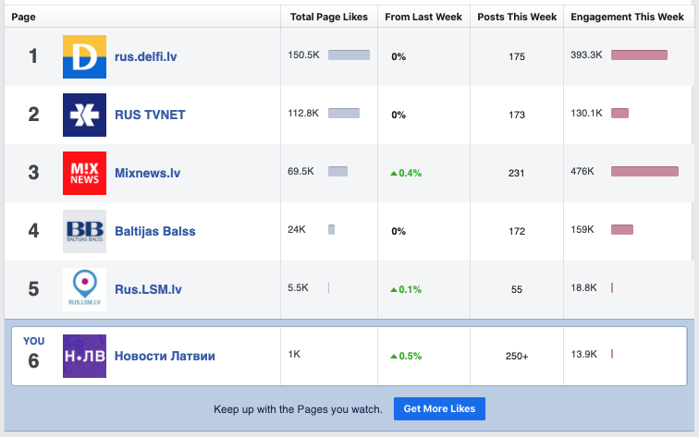
Task: Open the rus.delfi.lv page logo
Action: 84,56
